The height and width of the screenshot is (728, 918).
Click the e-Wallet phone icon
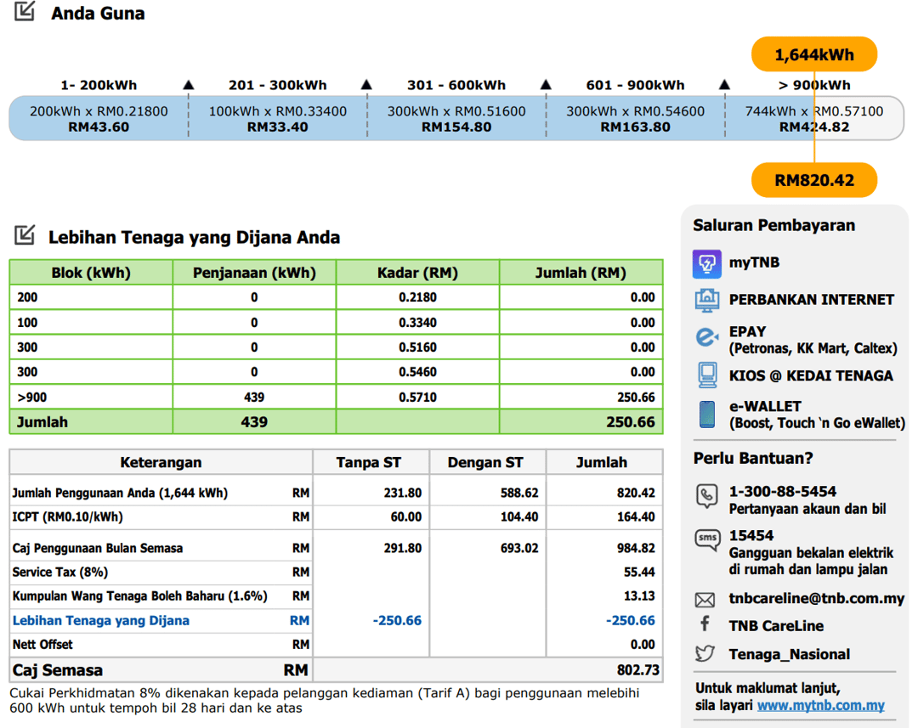click(707, 415)
